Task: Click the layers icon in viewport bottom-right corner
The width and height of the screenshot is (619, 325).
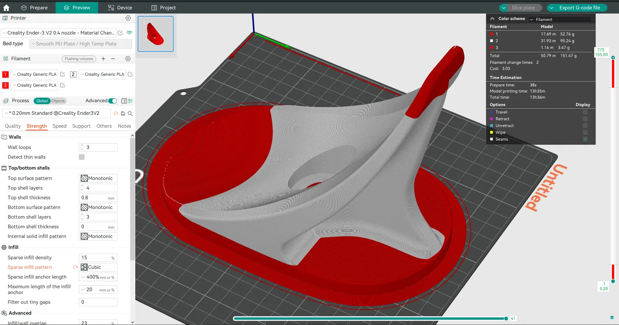Action: click(x=612, y=318)
